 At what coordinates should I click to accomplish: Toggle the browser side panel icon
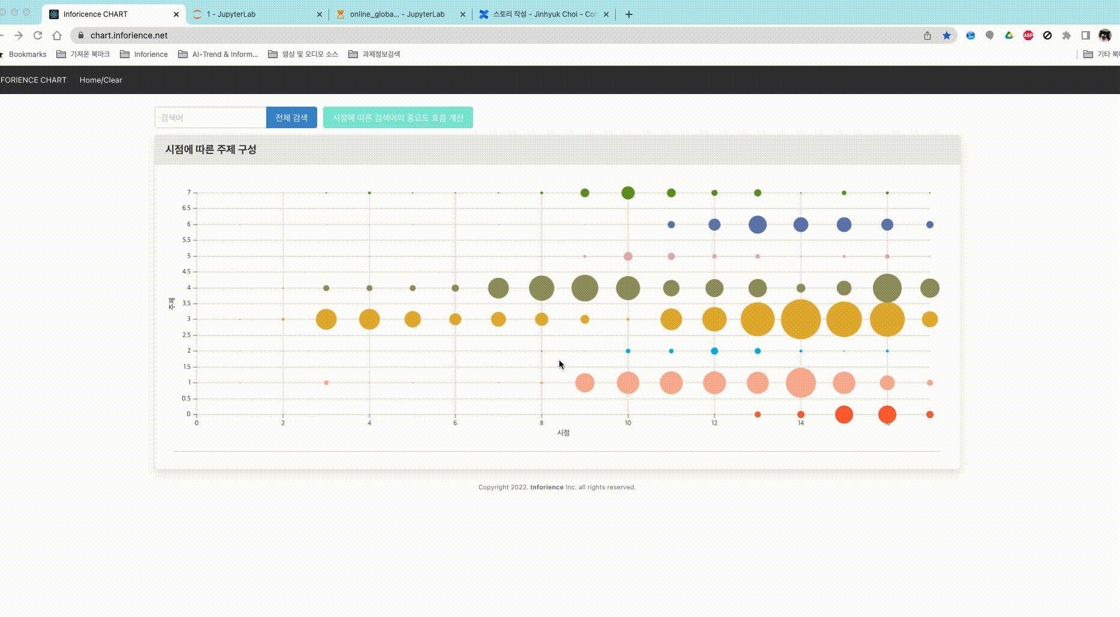1086,35
